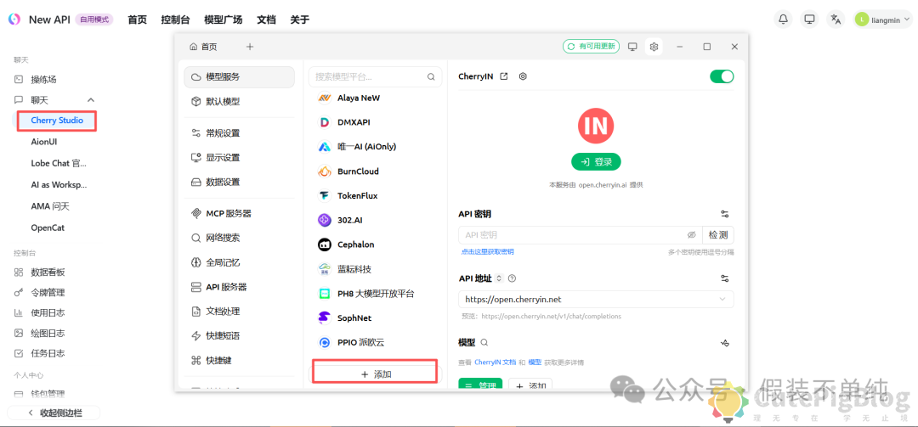Select AMA 问天 in the sidebar

(x=50, y=206)
